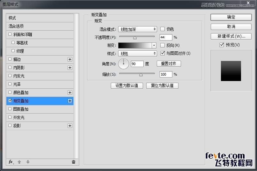Open the 外发光 settings row

pos(40,117)
